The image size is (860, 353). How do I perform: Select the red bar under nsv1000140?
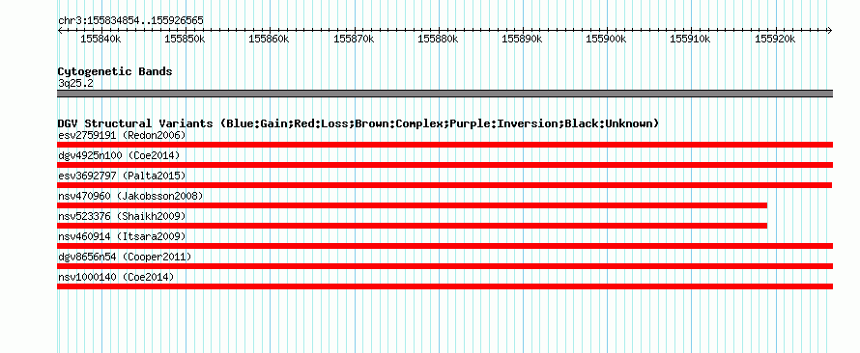click(444, 286)
